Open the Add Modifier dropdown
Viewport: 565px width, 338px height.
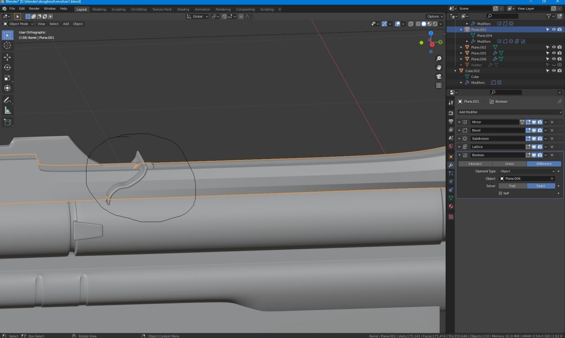[510, 112]
